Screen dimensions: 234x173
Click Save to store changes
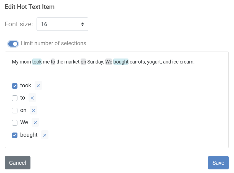point(218,163)
